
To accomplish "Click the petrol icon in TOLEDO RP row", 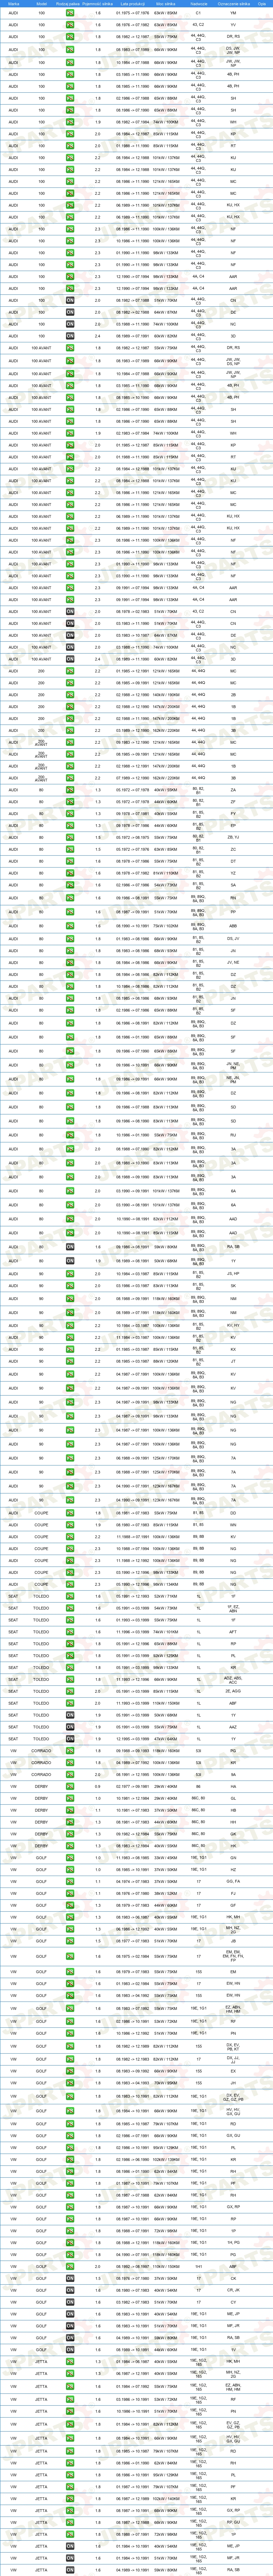I will (x=70, y=1643).
